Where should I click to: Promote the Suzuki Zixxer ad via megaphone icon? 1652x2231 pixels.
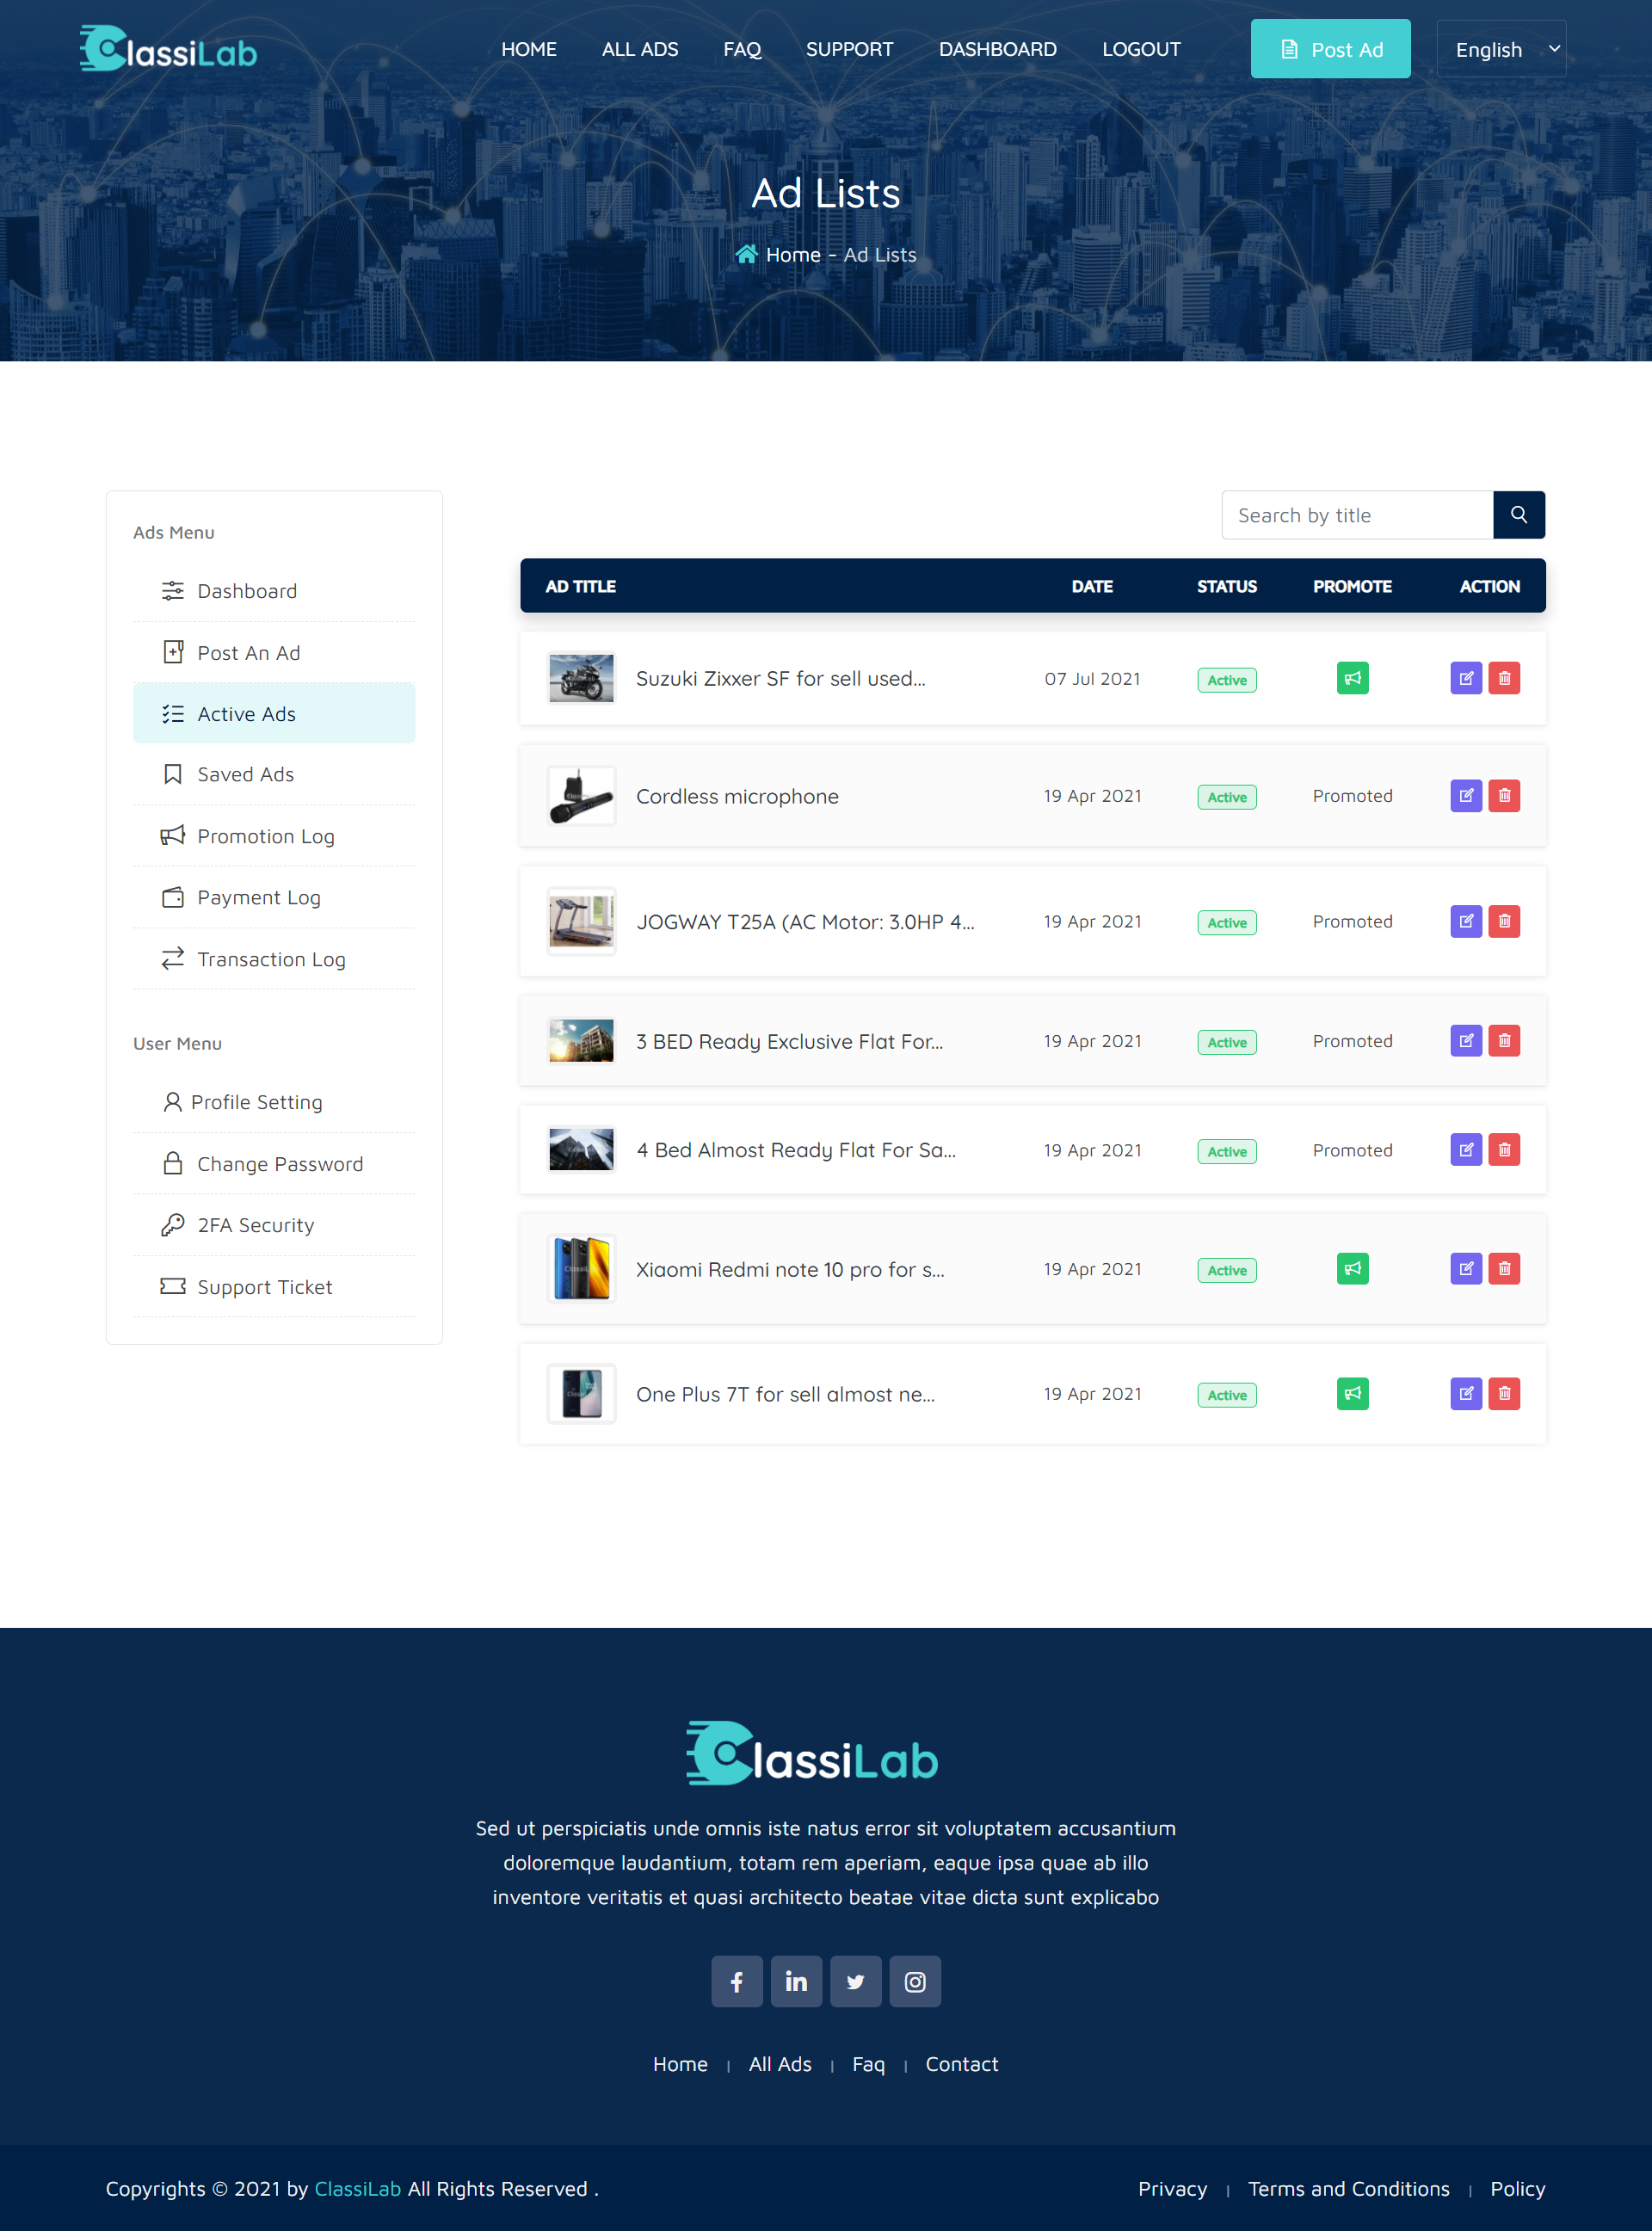pyautogui.click(x=1352, y=679)
